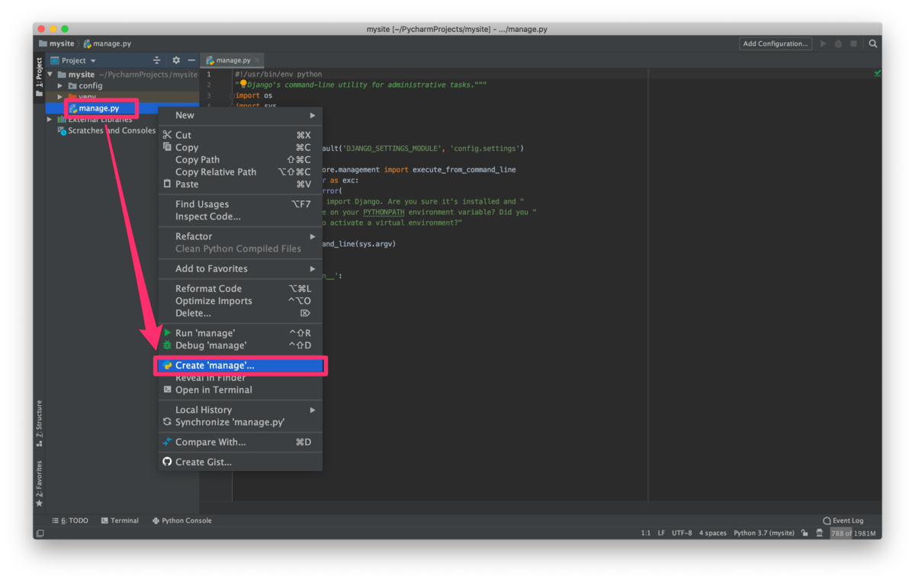Choose Open in Terminal entry
This screenshot has height=583, width=915.
click(240, 389)
